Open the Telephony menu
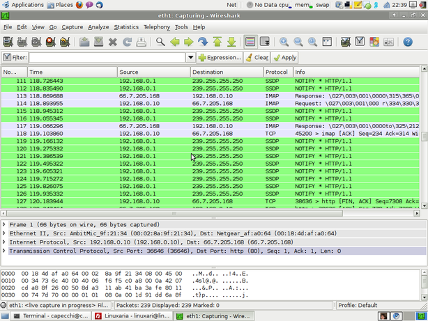 tap(157, 27)
